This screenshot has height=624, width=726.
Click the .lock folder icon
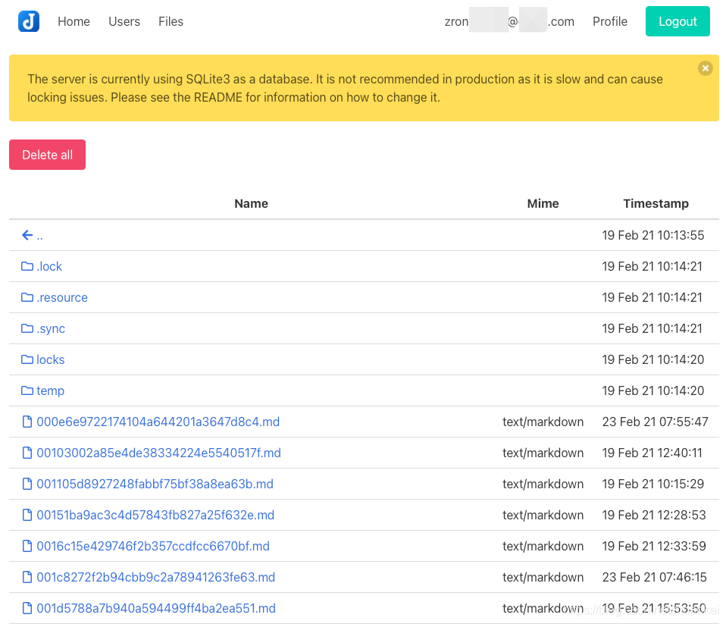click(27, 266)
